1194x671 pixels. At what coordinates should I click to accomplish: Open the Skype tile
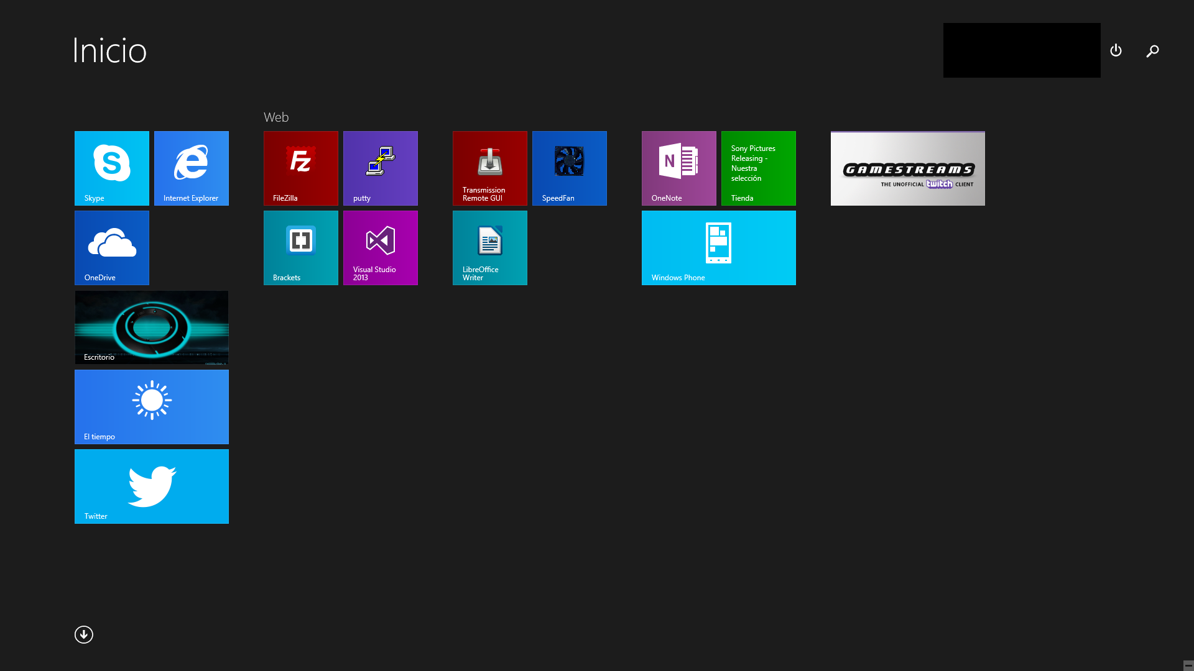112,168
